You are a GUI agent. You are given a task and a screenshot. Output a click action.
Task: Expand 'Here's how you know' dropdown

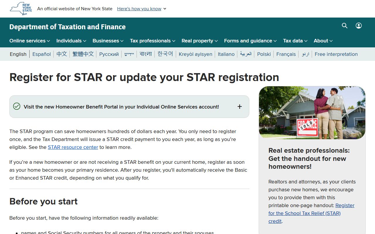[x=142, y=9]
